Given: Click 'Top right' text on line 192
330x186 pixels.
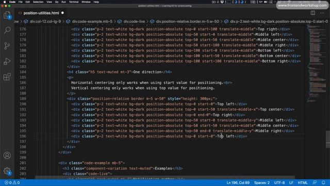Looking at the screenshot, I should click(x=222, y=115).
